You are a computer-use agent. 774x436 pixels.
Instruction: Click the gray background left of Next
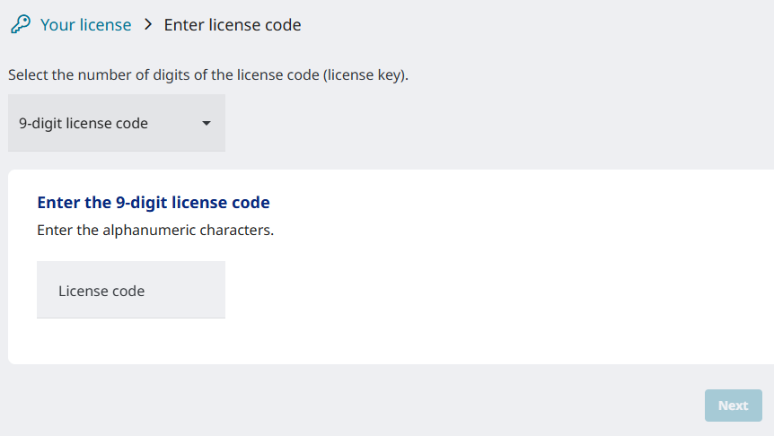point(449,405)
